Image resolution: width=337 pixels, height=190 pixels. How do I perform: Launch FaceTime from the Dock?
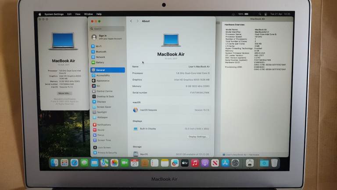pos(125,163)
